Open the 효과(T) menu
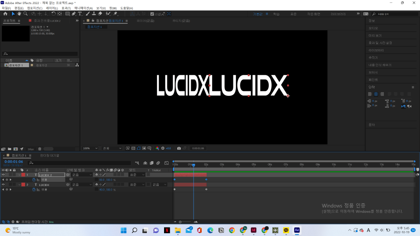420x236 pixels. [x=66, y=8]
